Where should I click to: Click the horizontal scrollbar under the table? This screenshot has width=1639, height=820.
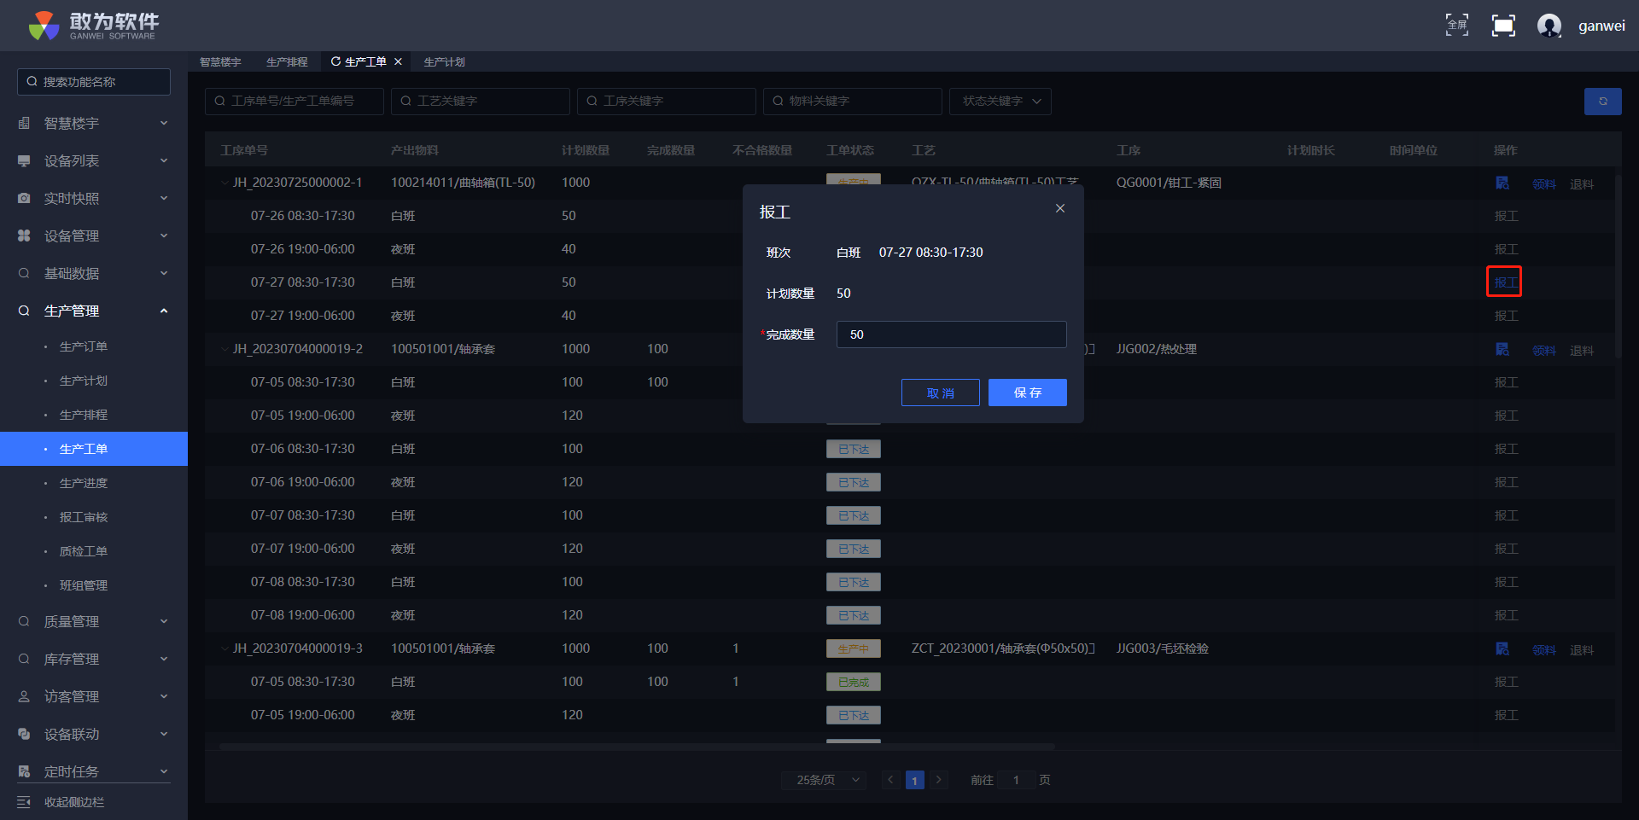637,747
